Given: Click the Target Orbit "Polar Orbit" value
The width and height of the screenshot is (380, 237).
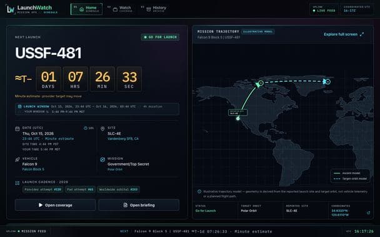Looking at the screenshot, I should click(x=249, y=211).
